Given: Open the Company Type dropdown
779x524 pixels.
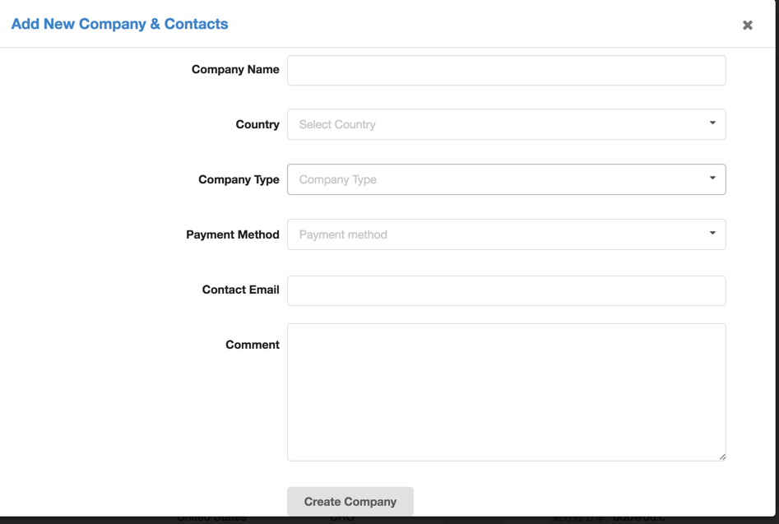Looking at the screenshot, I should [506, 179].
